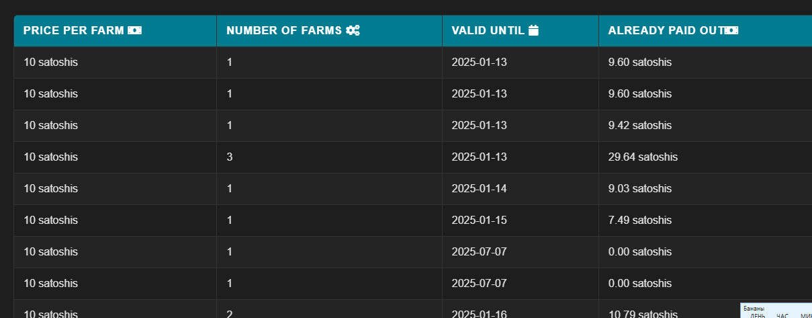The height and width of the screenshot is (318, 812).
Task: Select the Valid Until column header
Action: (x=521, y=31)
